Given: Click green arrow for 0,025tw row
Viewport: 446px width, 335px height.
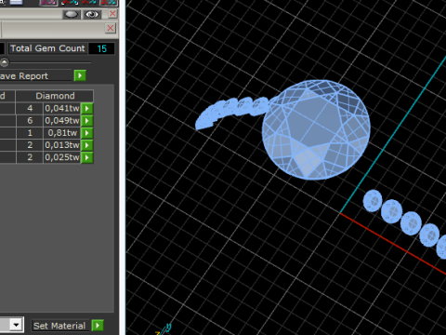Looking at the screenshot, I should tap(87, 157).
